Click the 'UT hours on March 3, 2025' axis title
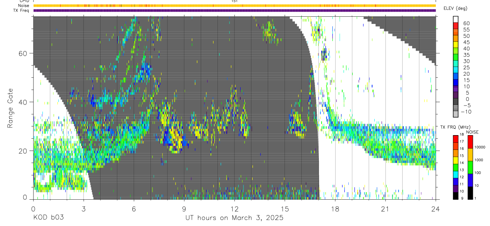Screen dimensions: 490x226 coord(234,218)
